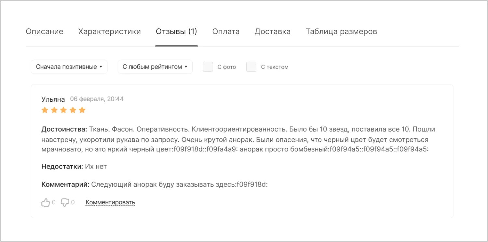
Task: Tick the С текстом checkbox
Action: point(251,67)
